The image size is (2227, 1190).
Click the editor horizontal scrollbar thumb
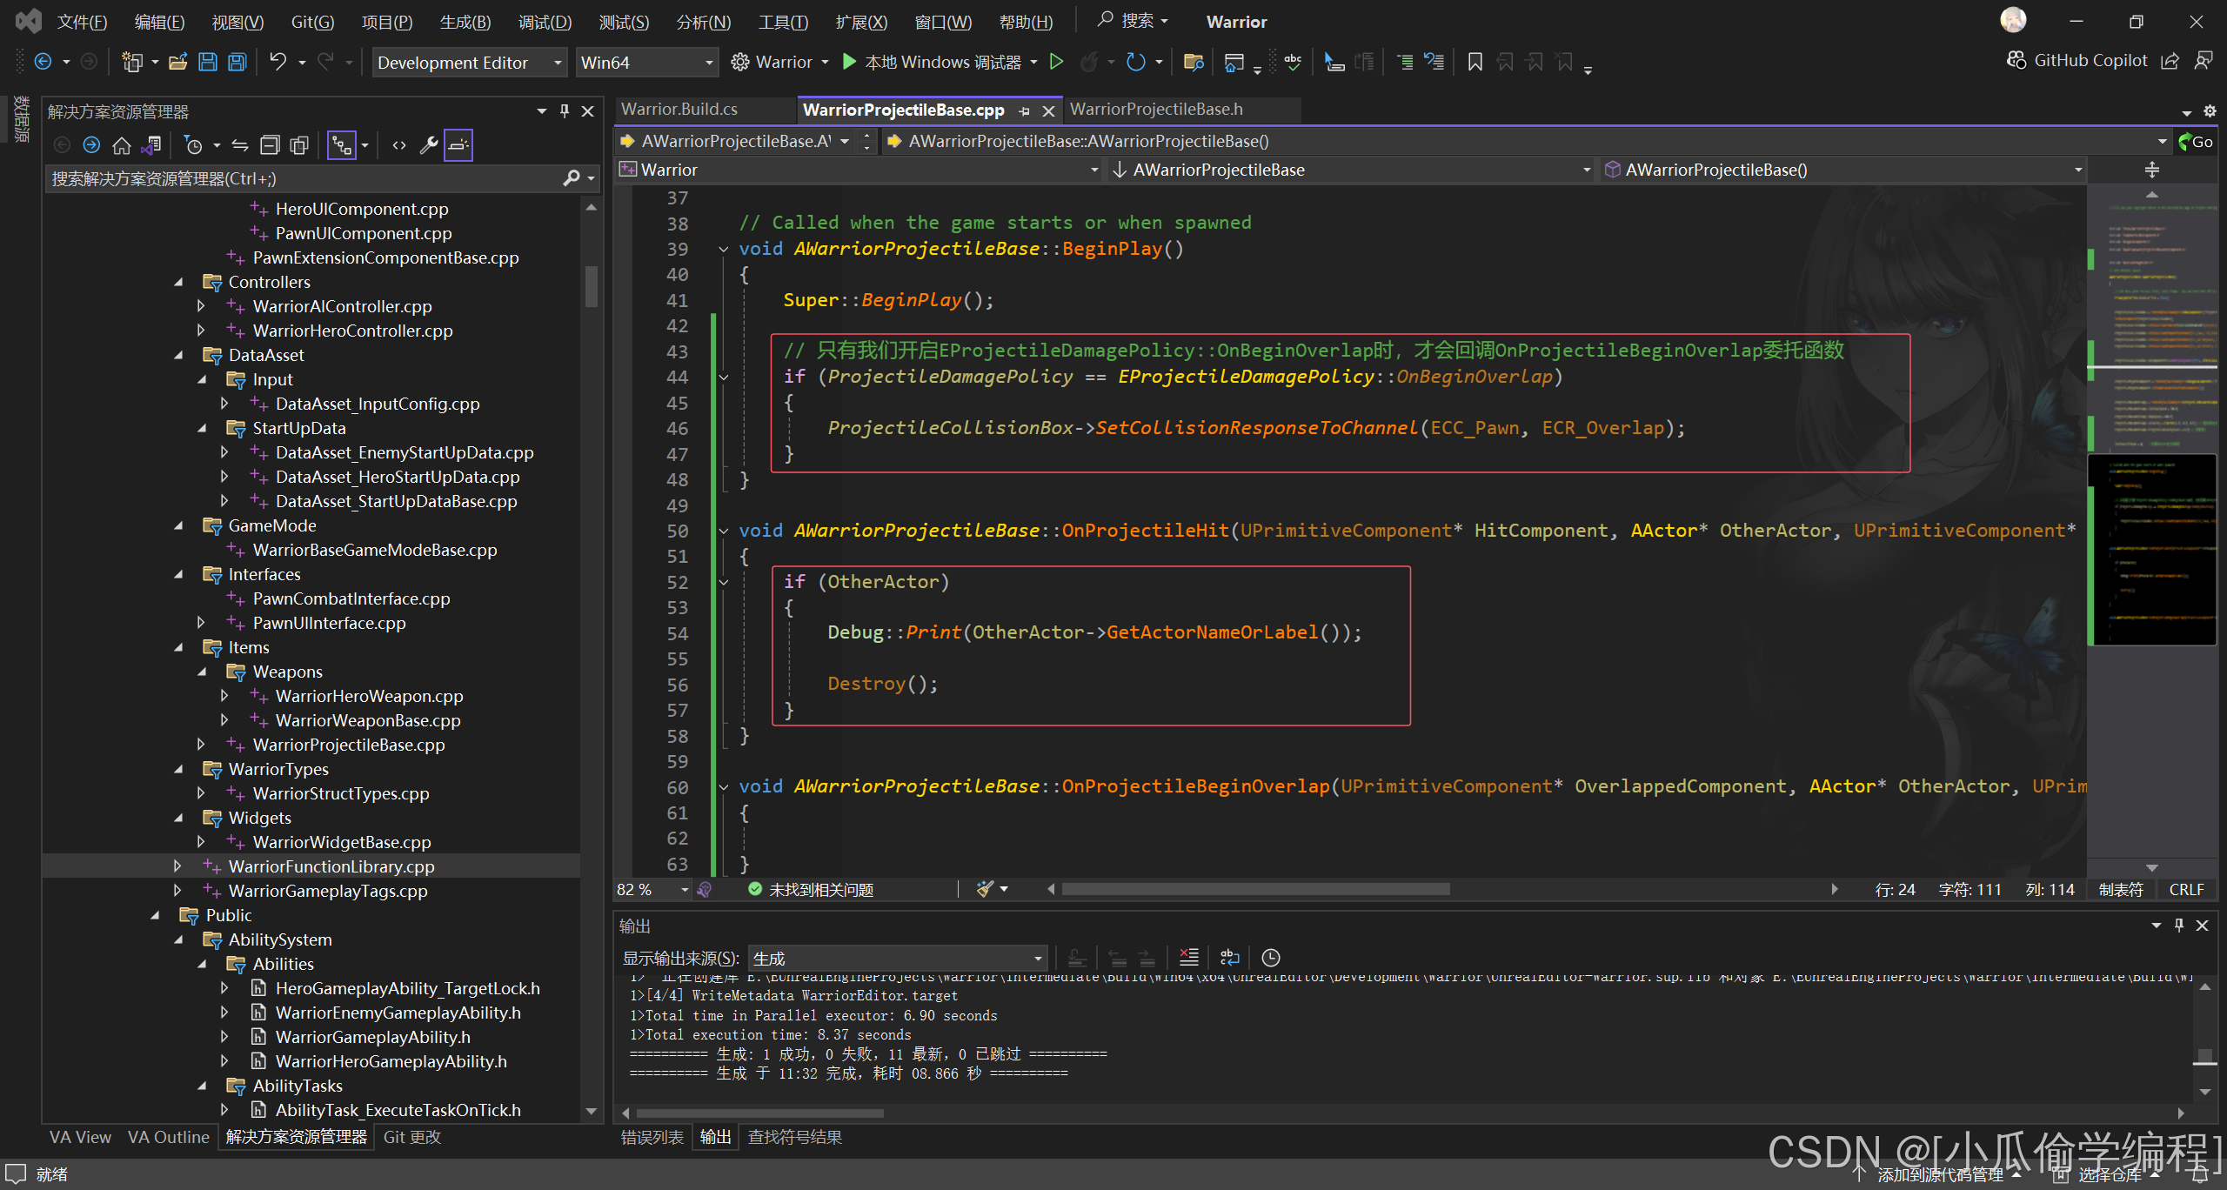(x=1255, y=889)
